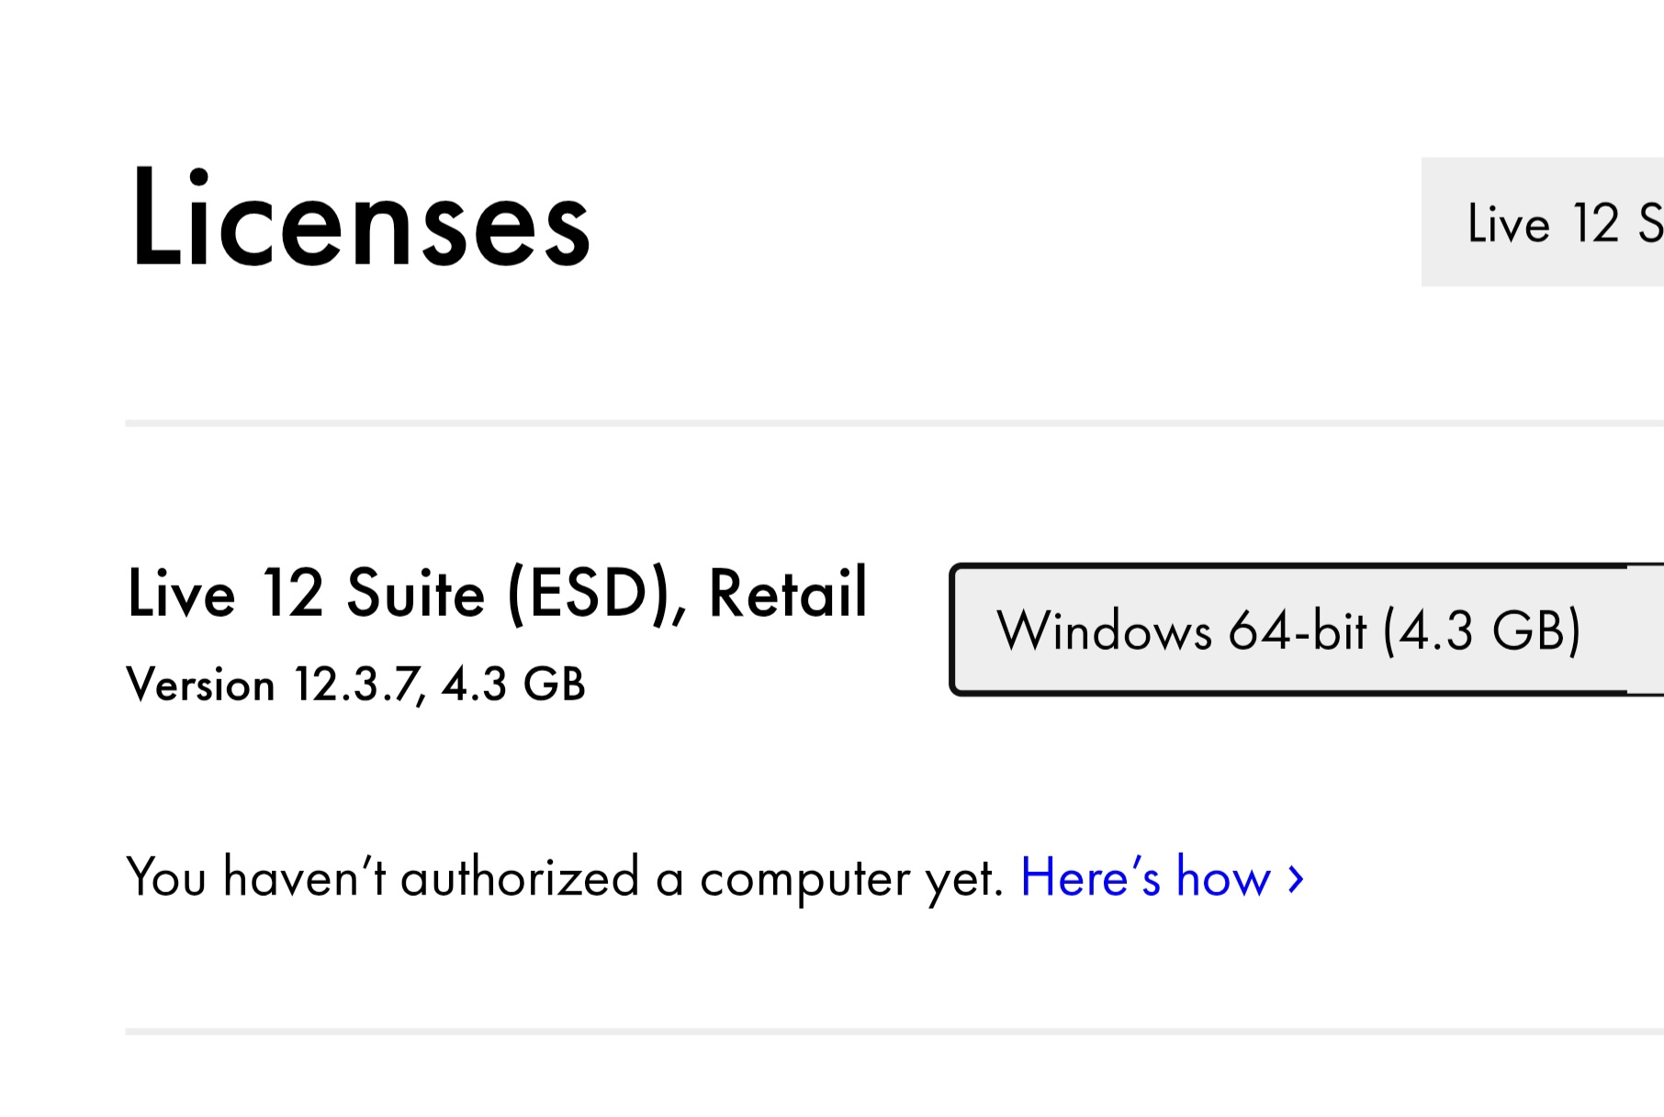The height and width of the screenshot is (1117, 1664).
Task: Click "4.3 GB" in the version line
Action: click(x=513, y=685)
